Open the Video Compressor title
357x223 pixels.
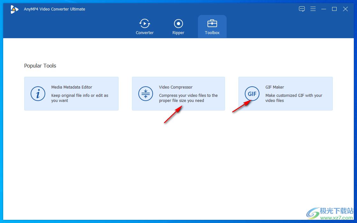176,87
